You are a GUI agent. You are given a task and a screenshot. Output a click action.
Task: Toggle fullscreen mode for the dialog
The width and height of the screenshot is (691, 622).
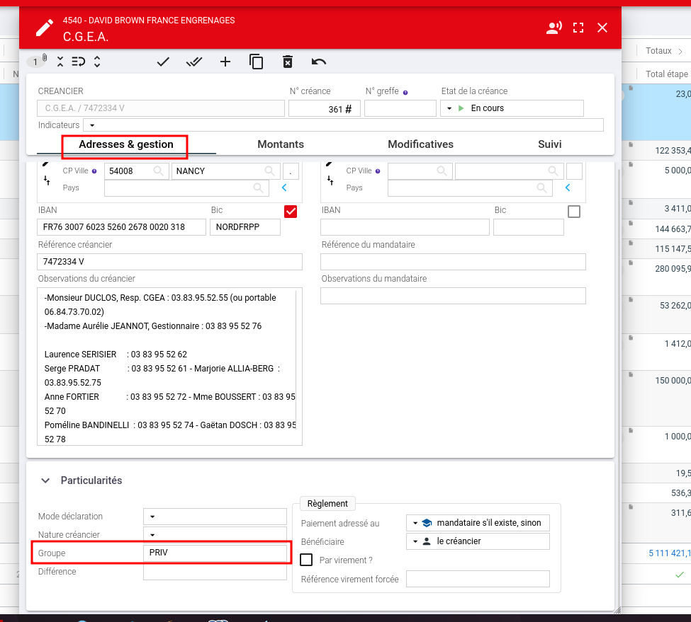click(x=578, y=28)
